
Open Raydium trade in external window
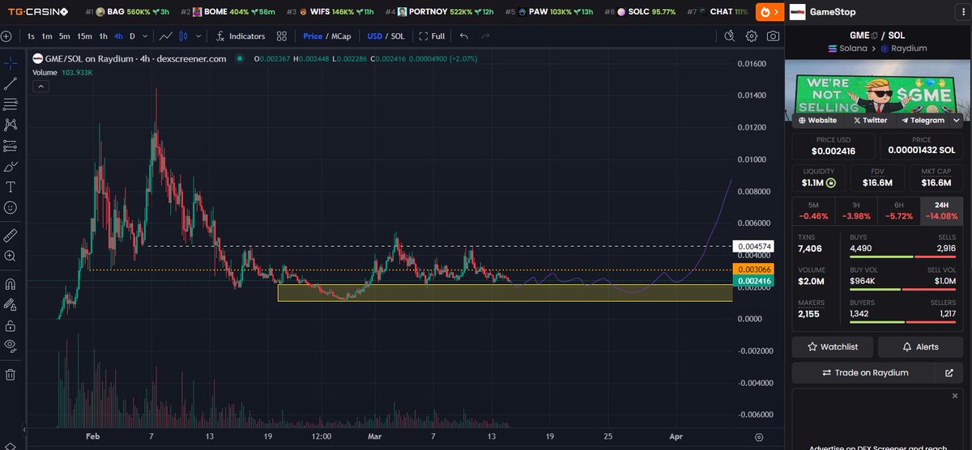(949, 372)
